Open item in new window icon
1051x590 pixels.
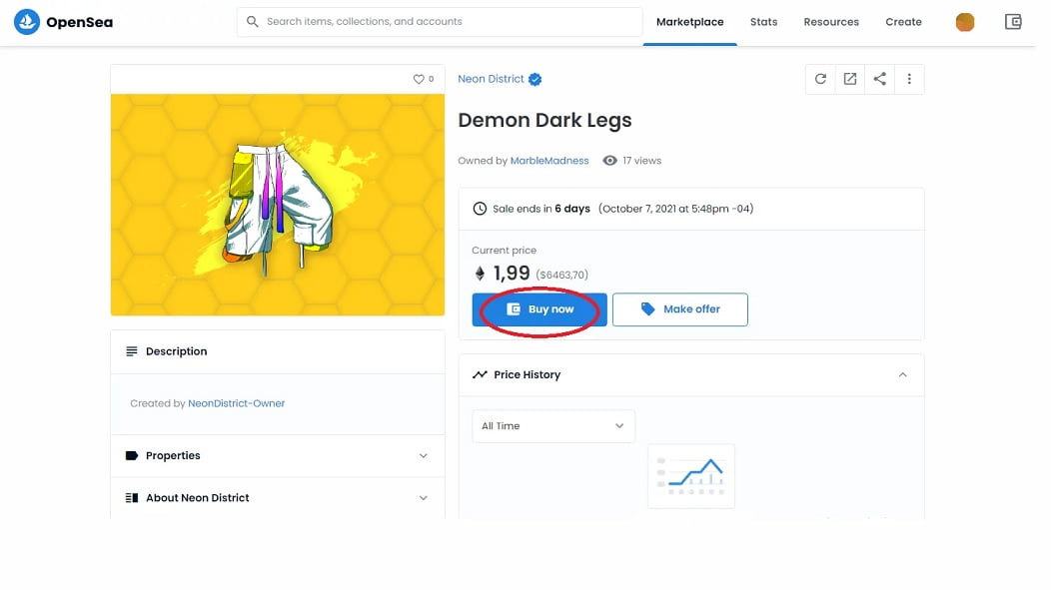pos(850,79)
